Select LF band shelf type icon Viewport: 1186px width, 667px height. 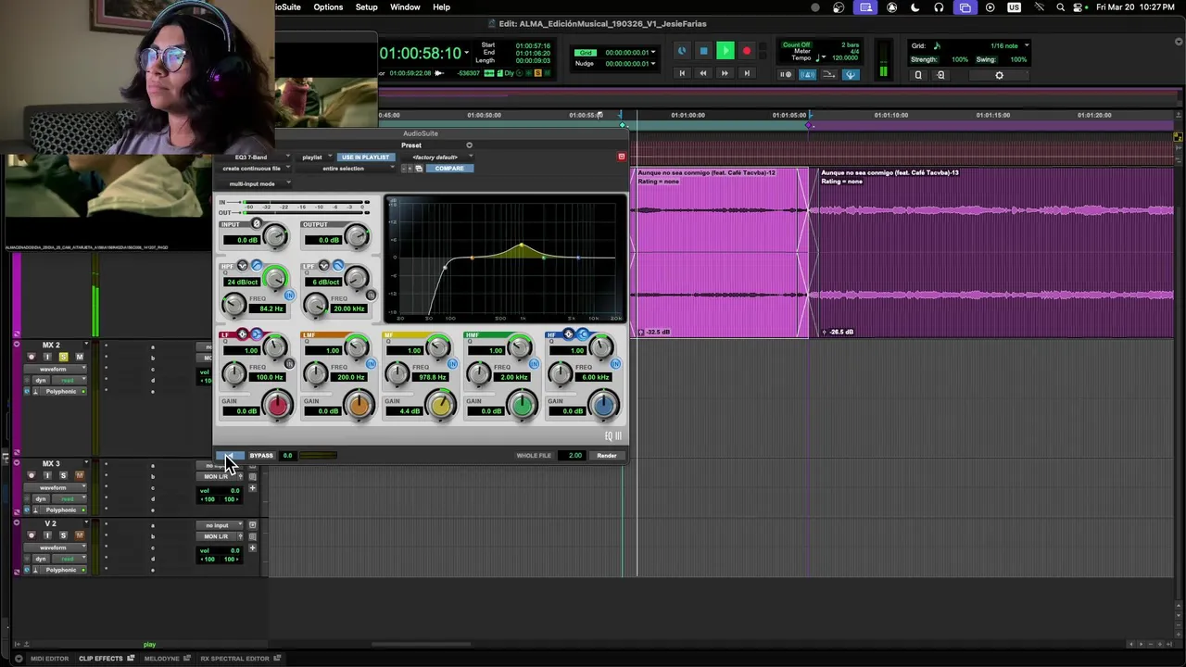tap(256, 334)
